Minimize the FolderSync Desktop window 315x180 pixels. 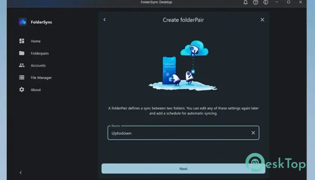click(x=277, y=2)
